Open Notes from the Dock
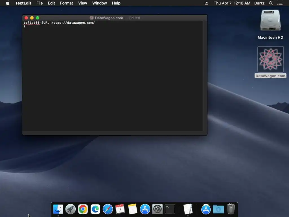Screen dimensions: 289x217 (x=133, y=209)
